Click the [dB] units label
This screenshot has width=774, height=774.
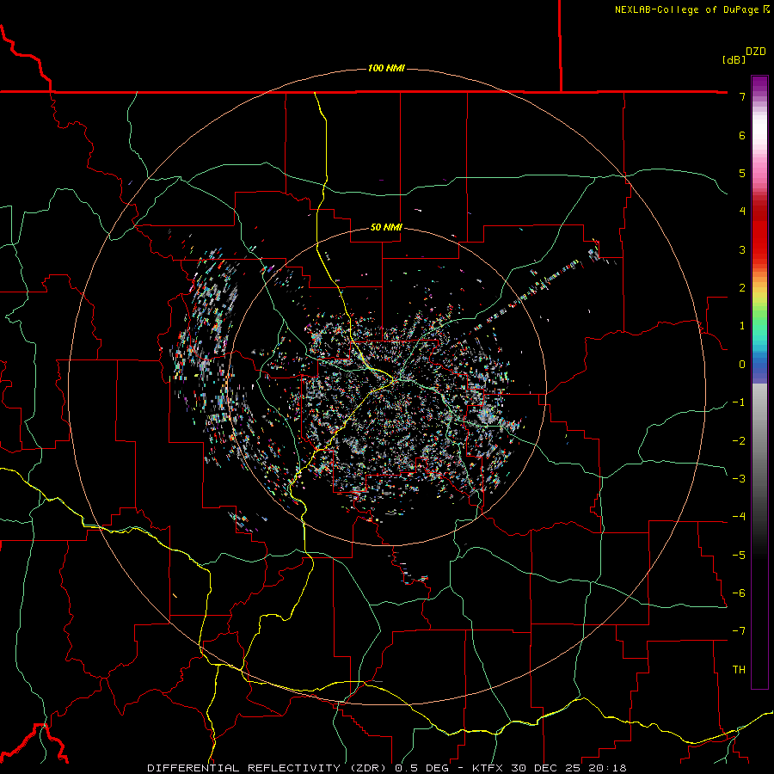pos(734,59)
